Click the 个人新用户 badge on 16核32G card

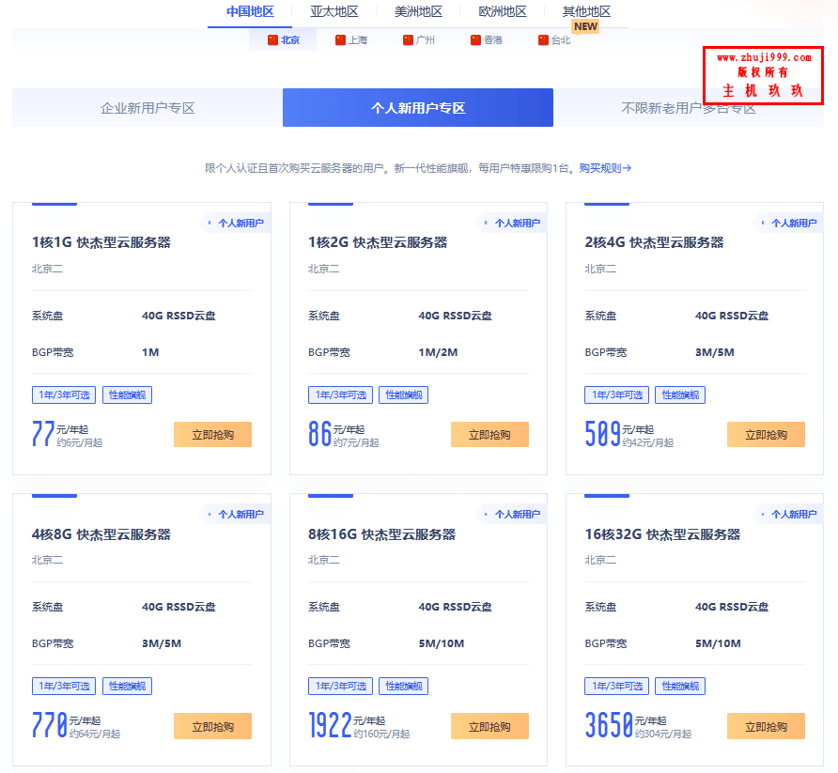click(x=789, y=515)
